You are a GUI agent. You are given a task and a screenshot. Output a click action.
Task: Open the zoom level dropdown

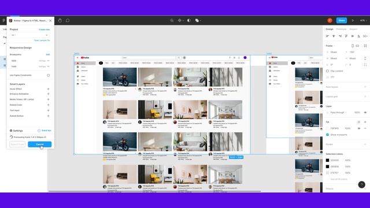[x=363, y=21]
